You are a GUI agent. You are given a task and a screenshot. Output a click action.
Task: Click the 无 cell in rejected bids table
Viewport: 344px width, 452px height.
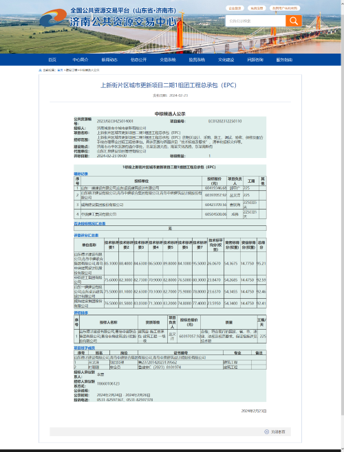tap(170, 228)
